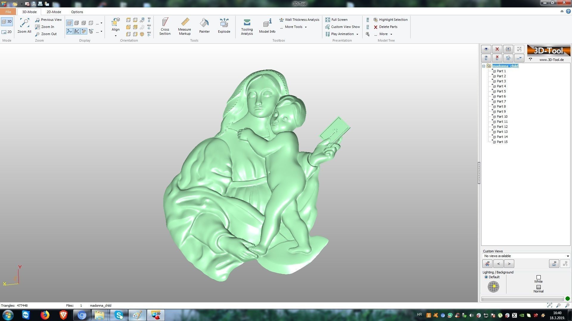This screenshot has width=572, height=321.
Task: Go to the home custom view
Action: tap(487, 264)
